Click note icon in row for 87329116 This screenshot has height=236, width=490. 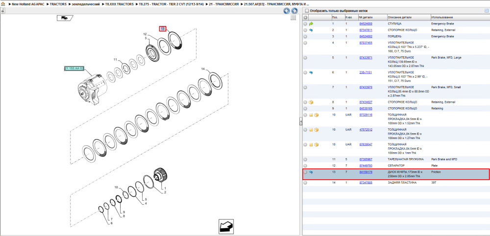pos(311,115)
